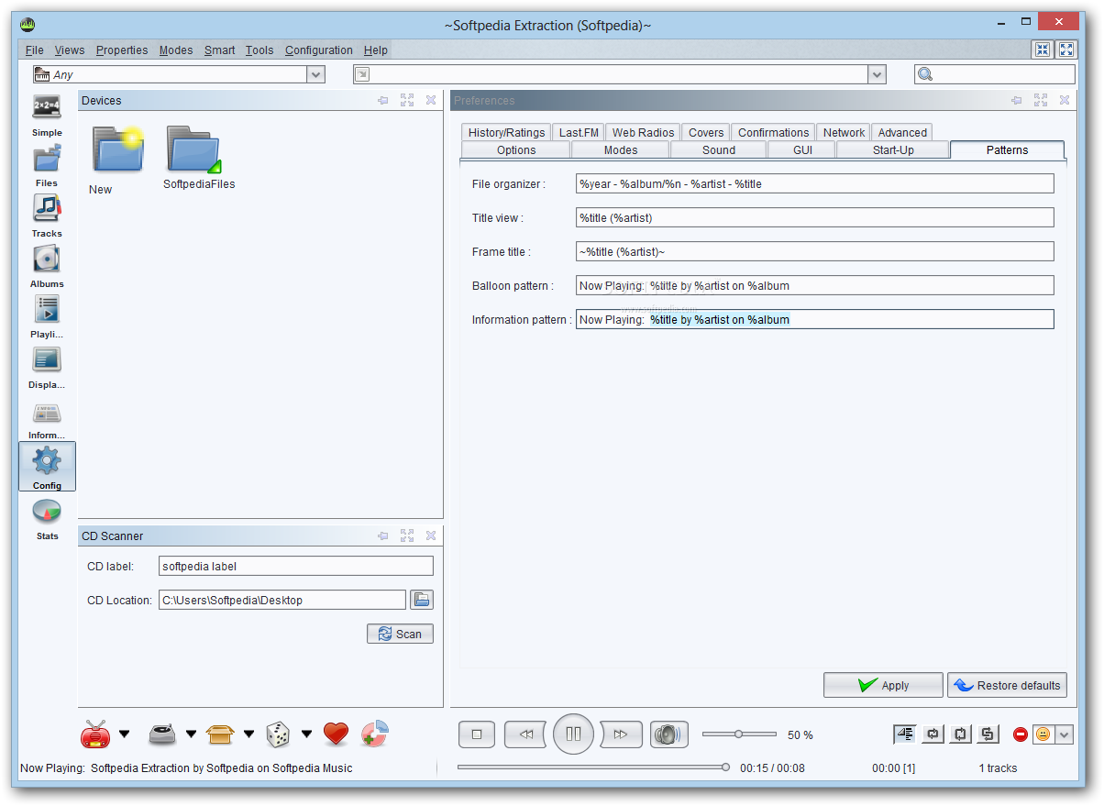Screen dimensions: 1104x806
Task: Open the Simple view icon
Action: 47,116
